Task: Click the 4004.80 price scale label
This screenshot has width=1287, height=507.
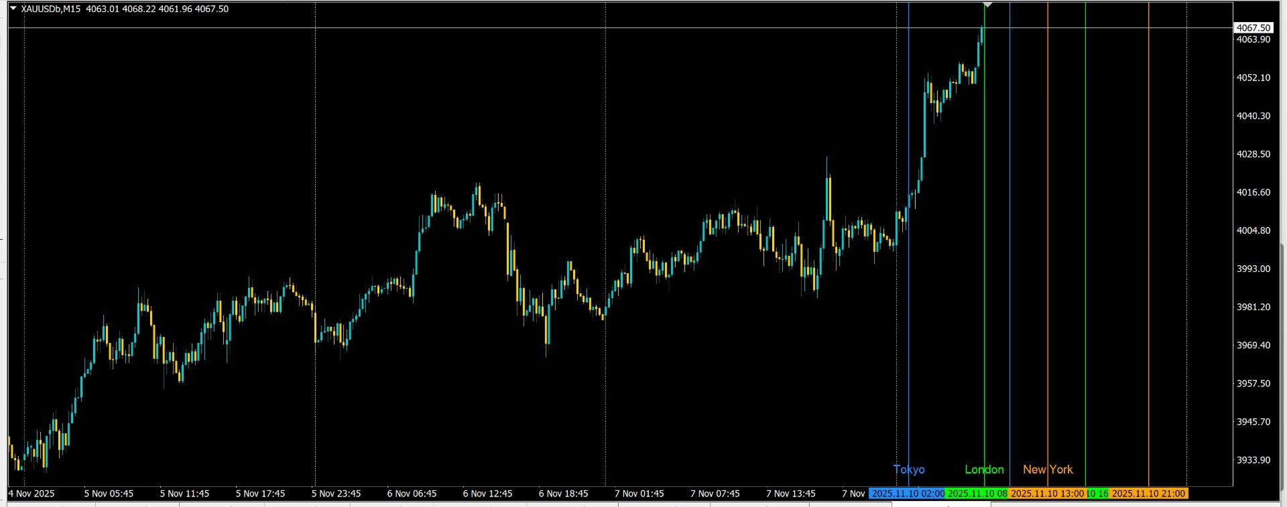Action: [1253, 230]
